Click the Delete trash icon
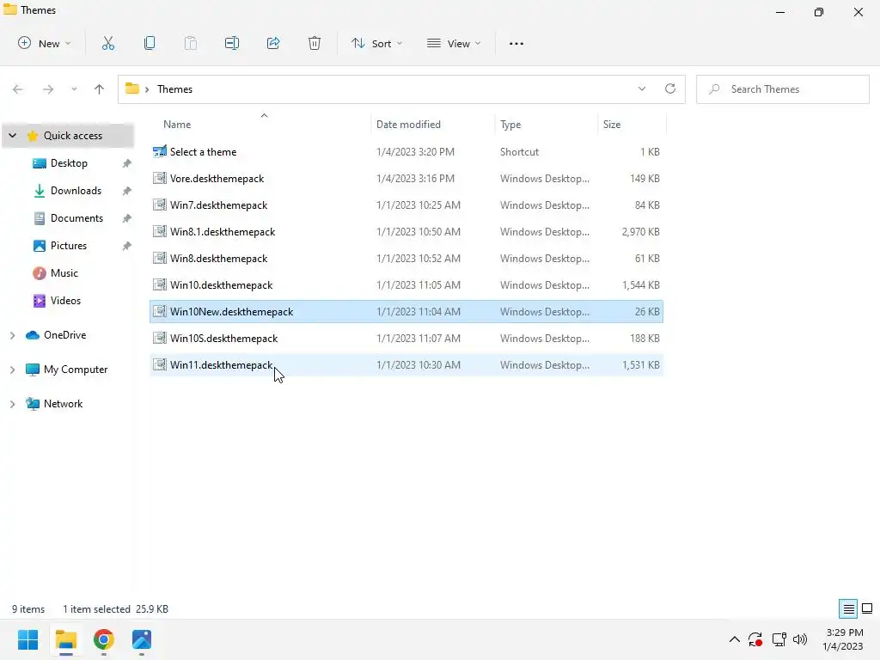Viewport: 880px width, 660px height. click(x=315, y=43)
